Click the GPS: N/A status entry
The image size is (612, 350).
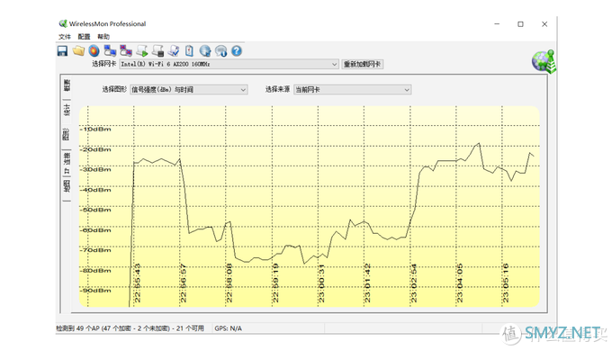(x=228, y=328)
